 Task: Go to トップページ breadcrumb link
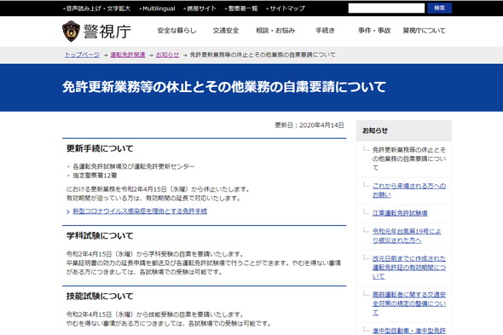click(83, 55)
